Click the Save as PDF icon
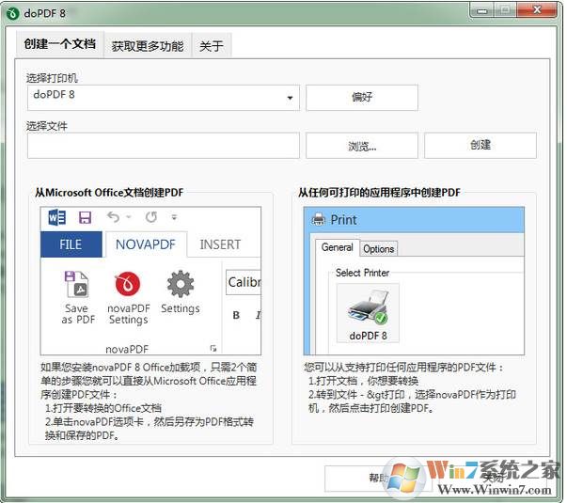The width and height of the screenshot is (567, 503). pos(77,286)
